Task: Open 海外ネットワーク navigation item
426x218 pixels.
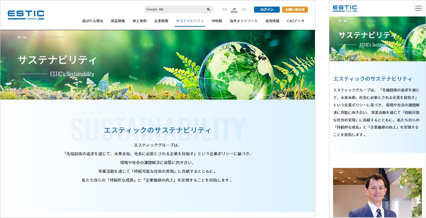Action: 244,21
